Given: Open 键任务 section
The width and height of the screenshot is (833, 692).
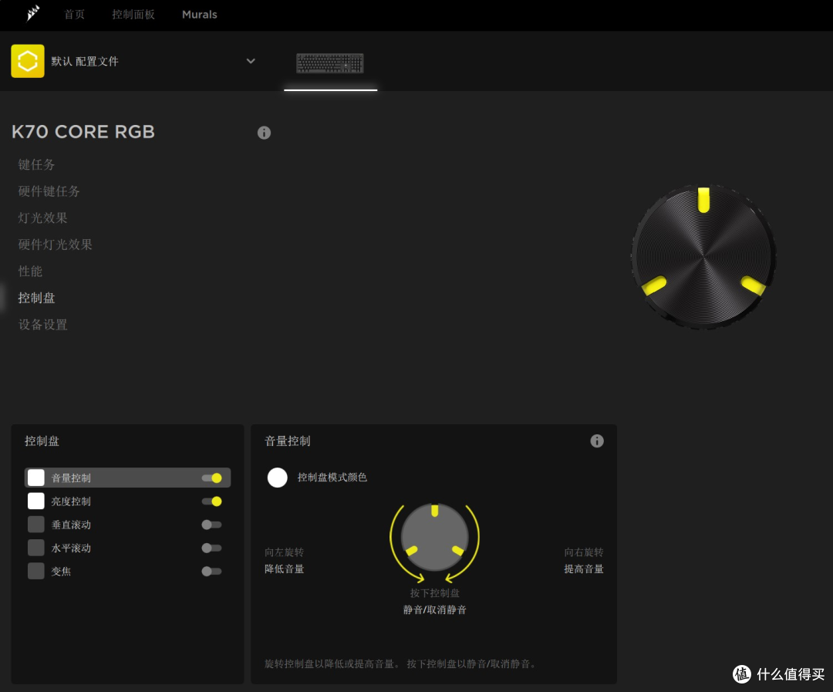Looking at the screenshot, I should click(37, 165).
